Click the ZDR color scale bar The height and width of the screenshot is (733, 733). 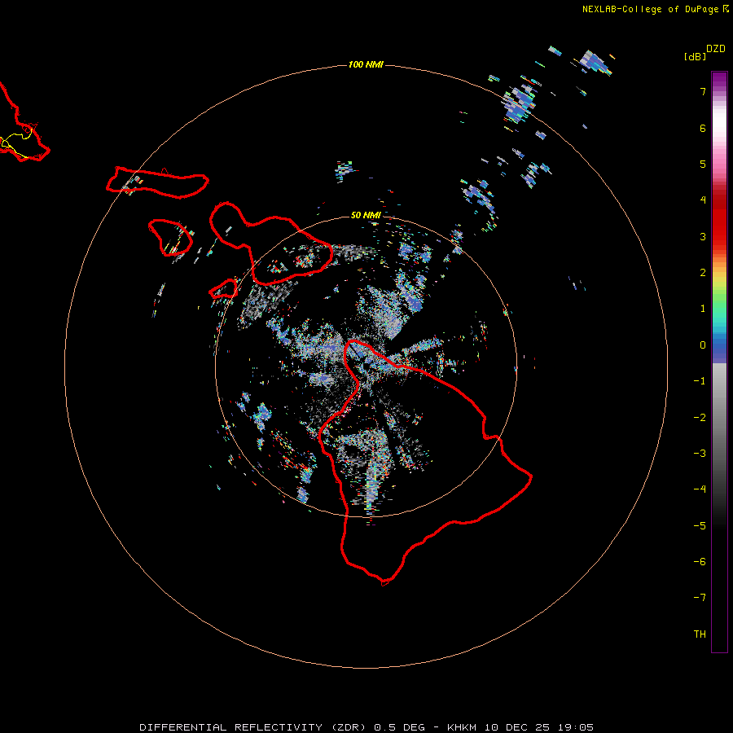coord(719,362)
